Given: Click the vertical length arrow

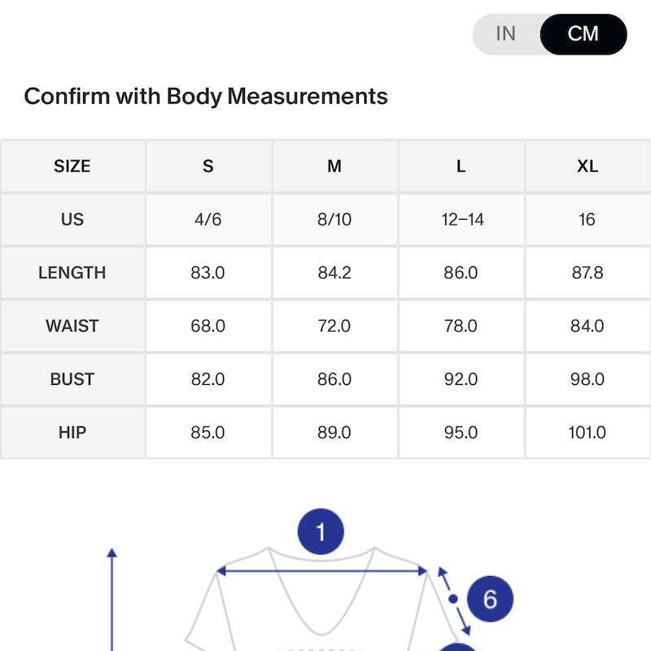Looking at the screenshot, I should point(111,600).
